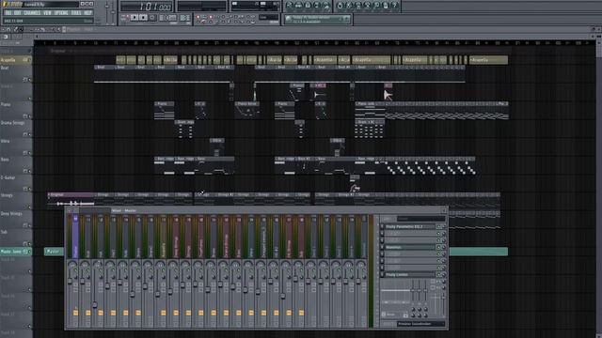
Task: Select the Beat playlist track label
Action: click(x=5, y=68)
